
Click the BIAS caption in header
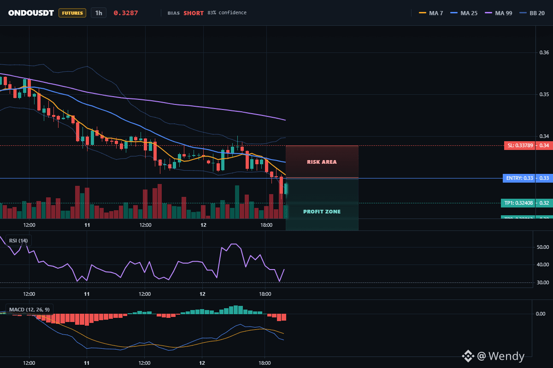[173, 13]
